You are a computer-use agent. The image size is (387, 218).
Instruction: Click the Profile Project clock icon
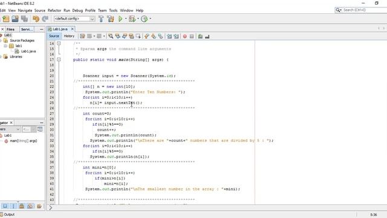145,19
